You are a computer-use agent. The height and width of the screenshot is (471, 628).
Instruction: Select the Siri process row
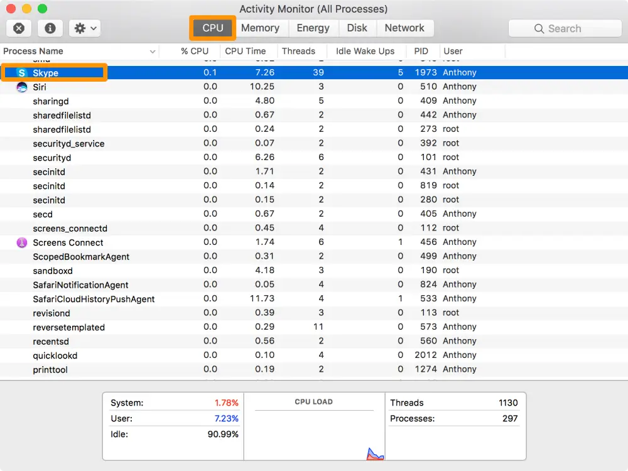tap(314, 87)
